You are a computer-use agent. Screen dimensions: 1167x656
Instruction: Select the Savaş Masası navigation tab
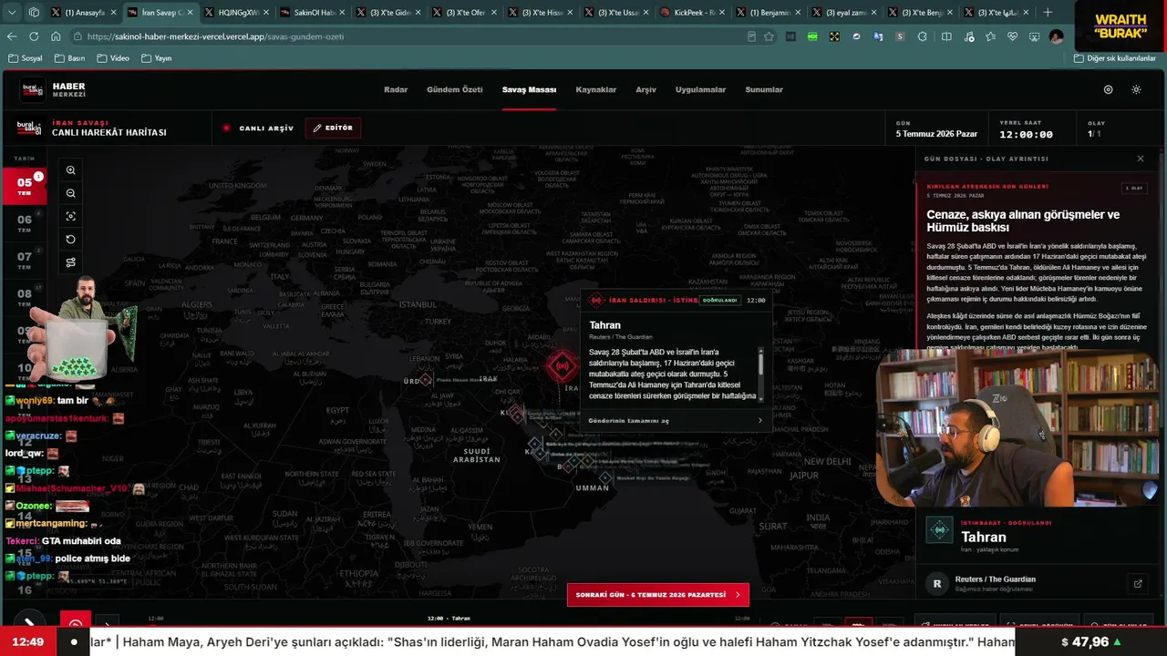pyautogui.click(x=529, y=90)
